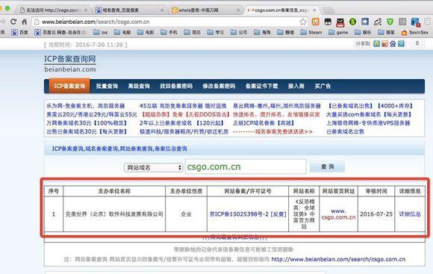433x274 pixels.
Task: Click the ICP备案查询网 site logo
Action: [x=70, y=63]
